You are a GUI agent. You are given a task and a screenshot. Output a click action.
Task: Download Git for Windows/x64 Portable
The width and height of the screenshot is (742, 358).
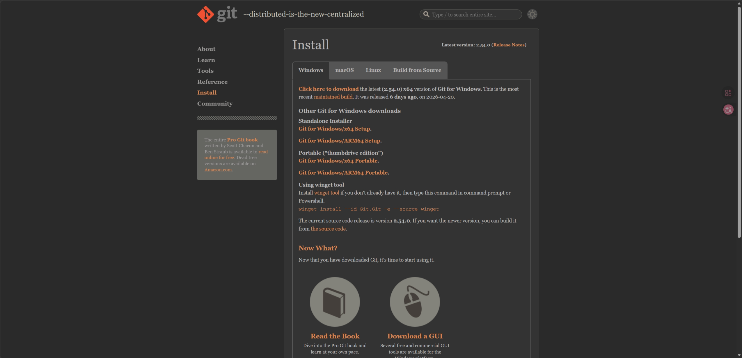(x=338, y=161)
